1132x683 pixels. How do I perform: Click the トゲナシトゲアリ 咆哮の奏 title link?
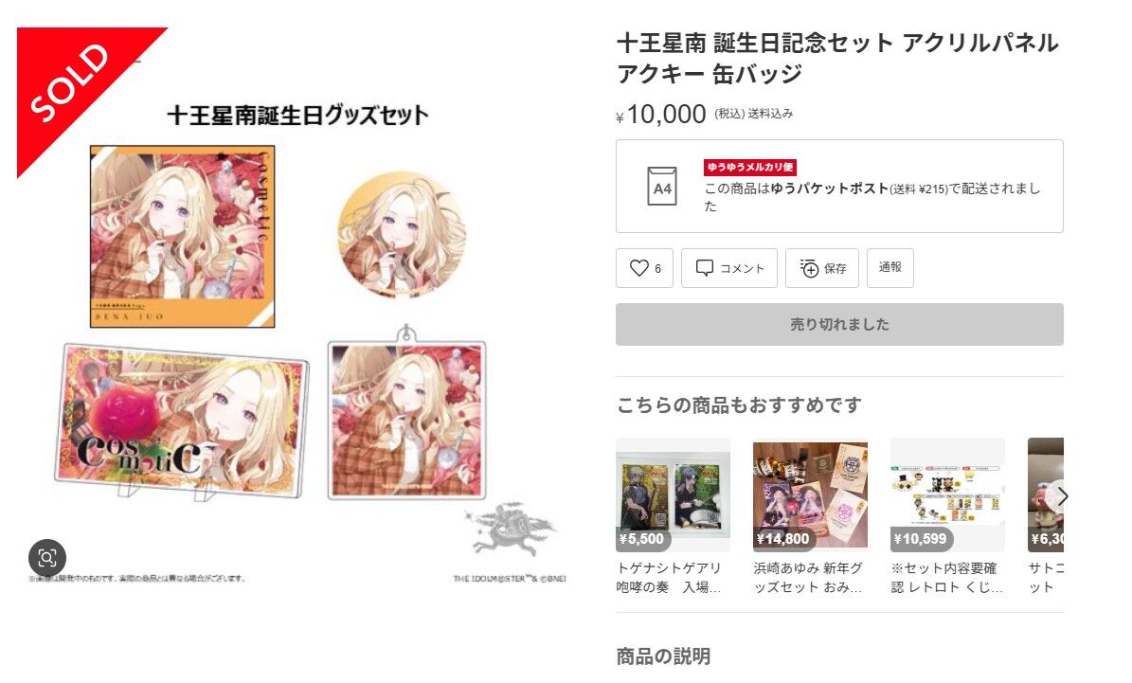(669, 578)
